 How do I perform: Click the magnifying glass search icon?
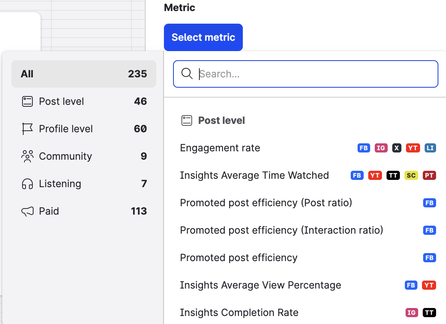[187, 74]
